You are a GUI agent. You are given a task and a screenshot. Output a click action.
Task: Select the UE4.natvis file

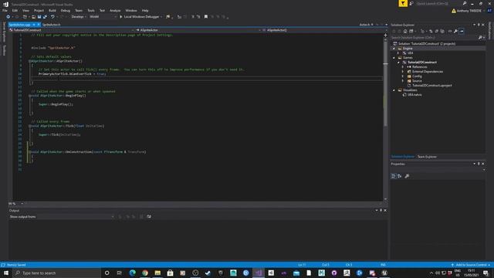(414, 94)
